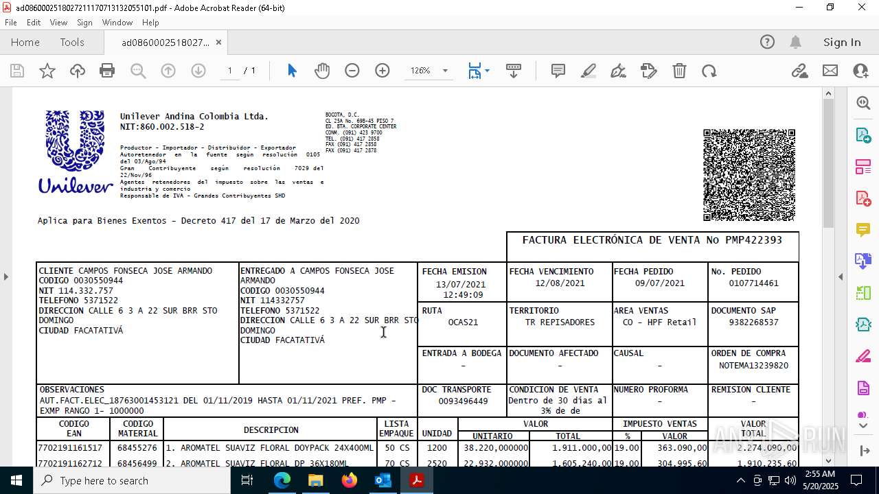Close the ad0860002518027 document tab
Viewport: 879px width, 494px height.
[218, 43]
